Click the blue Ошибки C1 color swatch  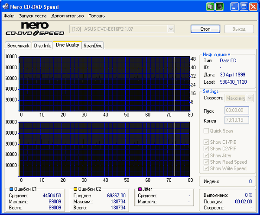click(11, 189)
